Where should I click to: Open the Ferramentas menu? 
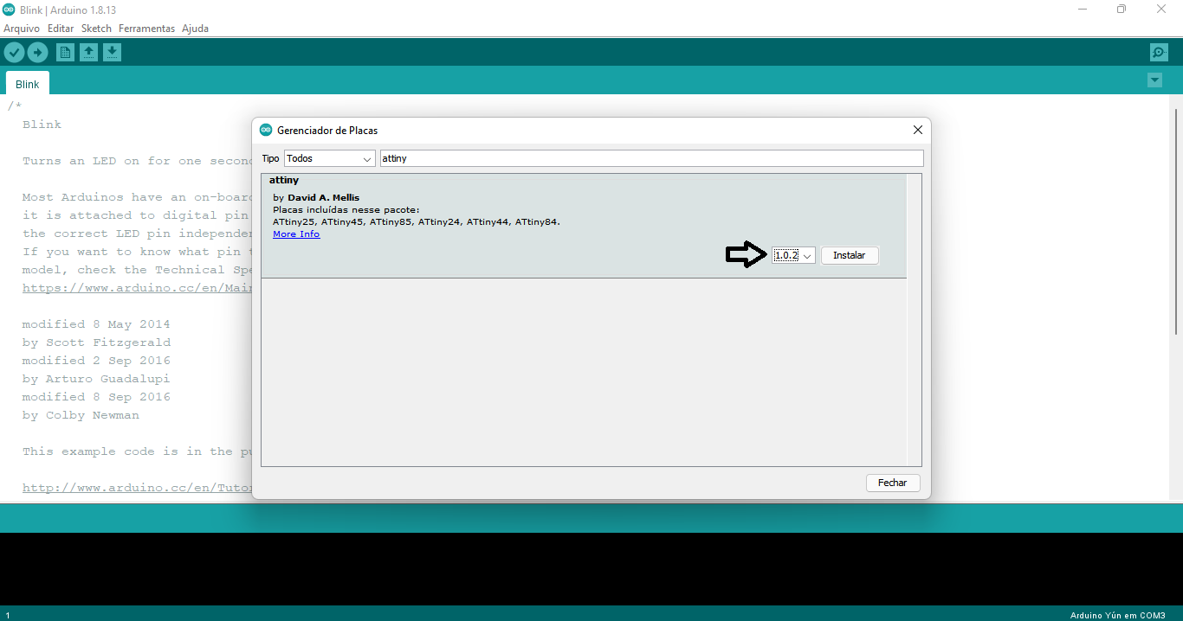click(146, 29)
